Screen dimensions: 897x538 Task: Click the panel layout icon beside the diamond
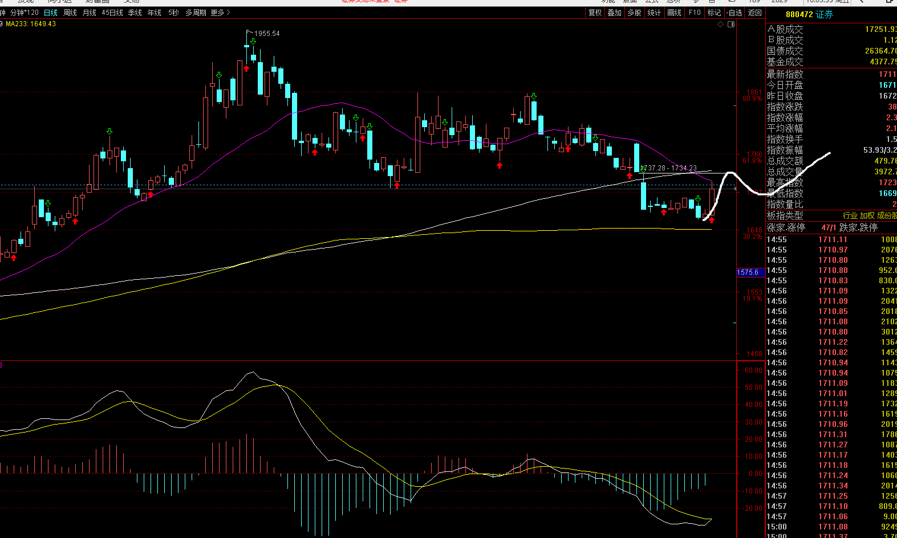(x=731, y=25)
